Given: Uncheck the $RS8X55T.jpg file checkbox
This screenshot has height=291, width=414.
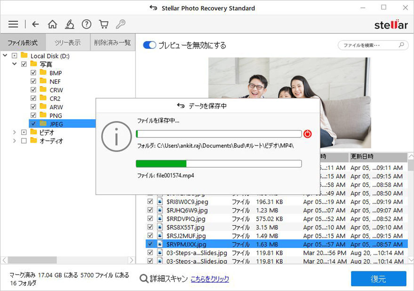Looking at the screenshot, I should click(x=150, y=227).
